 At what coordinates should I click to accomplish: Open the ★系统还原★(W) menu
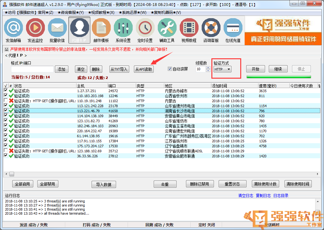click(x=132, y=13)
